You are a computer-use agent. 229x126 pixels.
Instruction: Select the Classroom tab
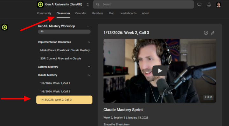pos(63,13)
